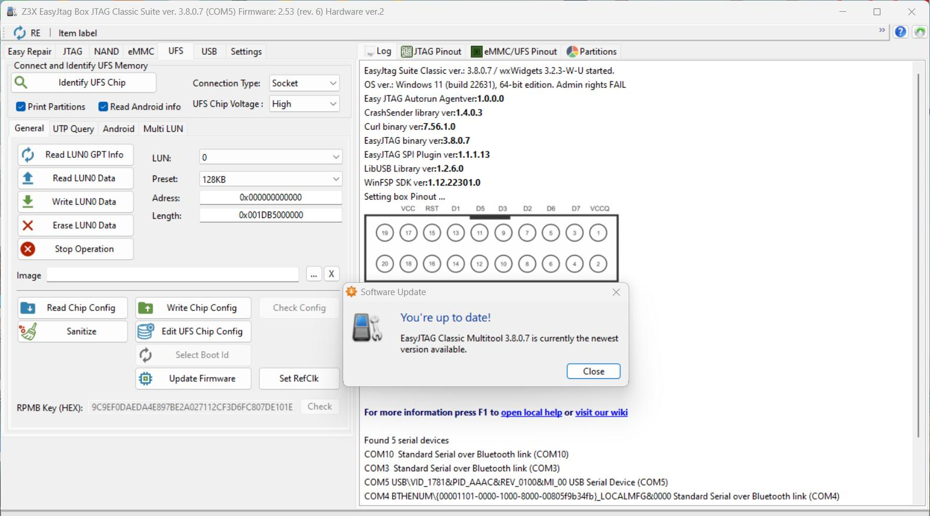Clear the image path with X button
The height and width of the screenshot is (516, 930).
(331, 274)
